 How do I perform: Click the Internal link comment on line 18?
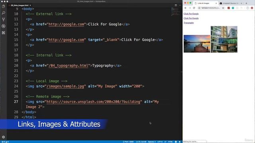[49, 55]
